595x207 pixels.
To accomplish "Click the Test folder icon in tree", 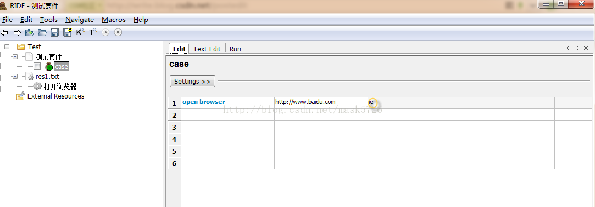I will (x=21, y=47).
